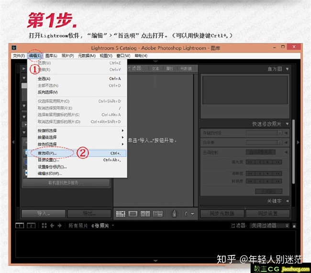311x273 pixels.
Task: Choose 设置身份标识(I)... menu entry
Action: coord(77,167)
